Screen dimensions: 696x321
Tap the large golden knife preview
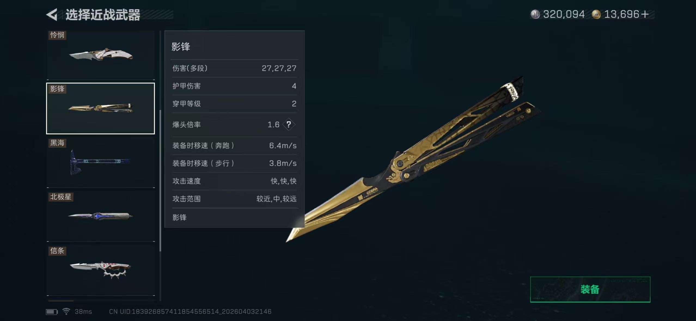coord(414,159)
